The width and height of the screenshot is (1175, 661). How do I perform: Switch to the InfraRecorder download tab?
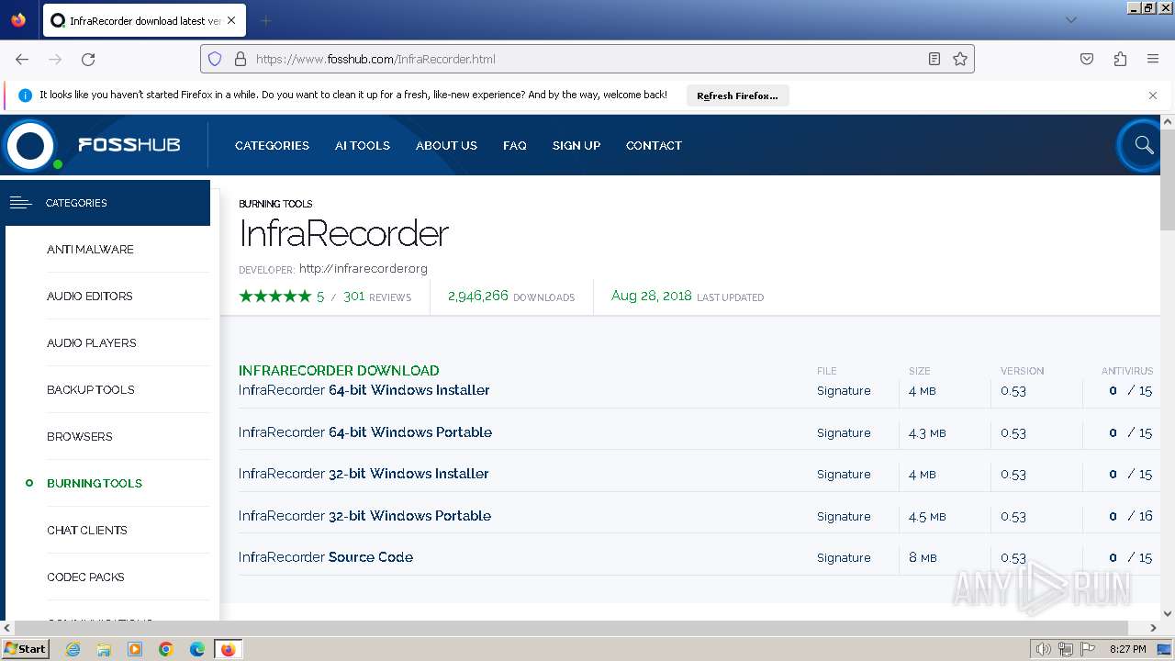coord(144,20)
